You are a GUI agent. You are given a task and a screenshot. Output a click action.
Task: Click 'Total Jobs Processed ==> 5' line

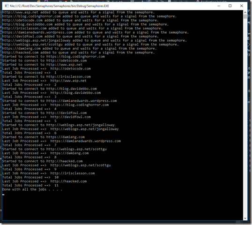point(30,121)
